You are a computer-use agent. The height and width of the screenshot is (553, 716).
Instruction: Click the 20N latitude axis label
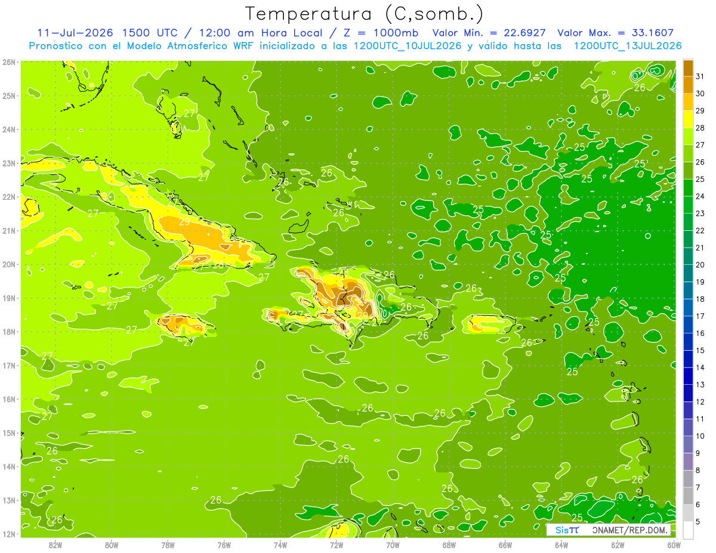click(x=9, y=264)
